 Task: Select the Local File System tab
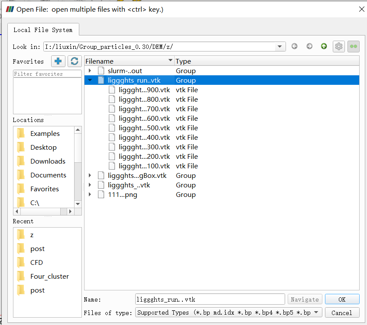43,30
